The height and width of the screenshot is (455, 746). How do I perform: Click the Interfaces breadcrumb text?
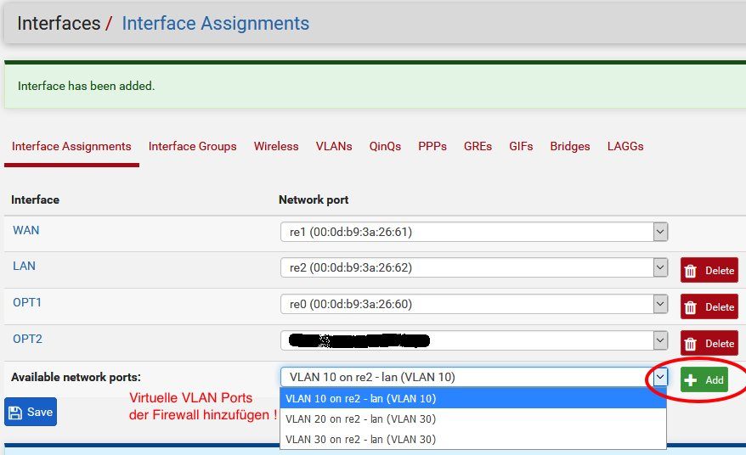click(x=59, y=23)
